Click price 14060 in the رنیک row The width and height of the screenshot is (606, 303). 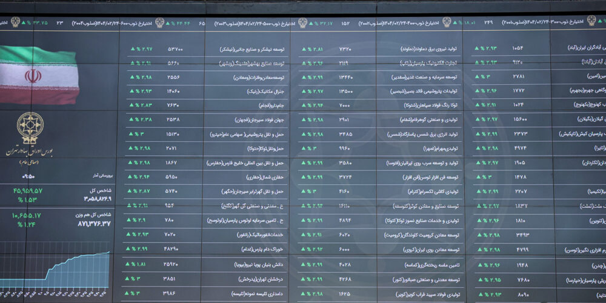coord(173,91)
